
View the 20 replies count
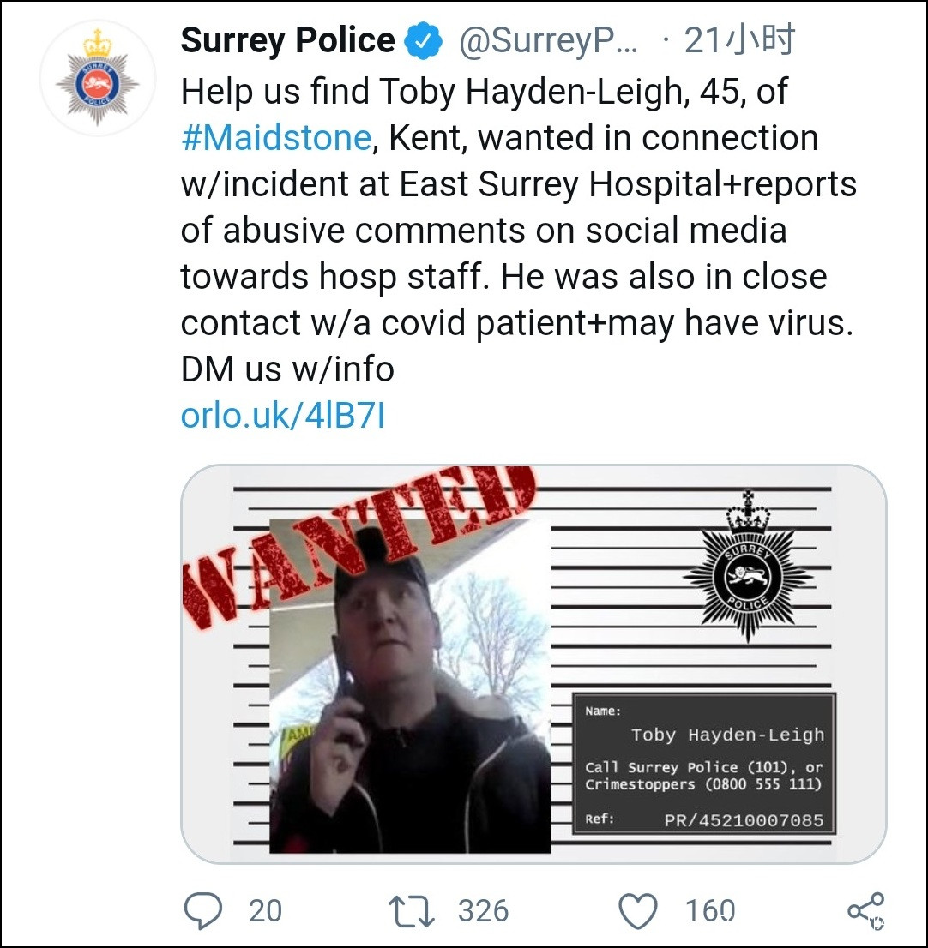265,910
